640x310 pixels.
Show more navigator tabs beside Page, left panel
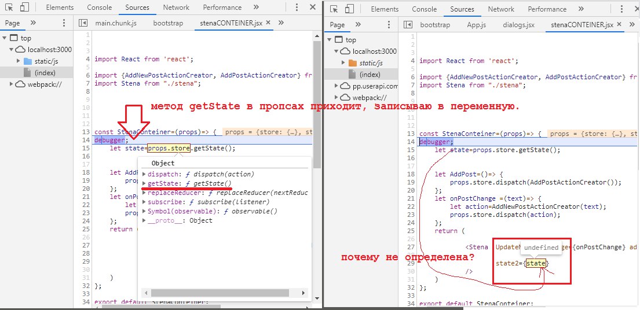pyautogui.click(x=33, y=23)
